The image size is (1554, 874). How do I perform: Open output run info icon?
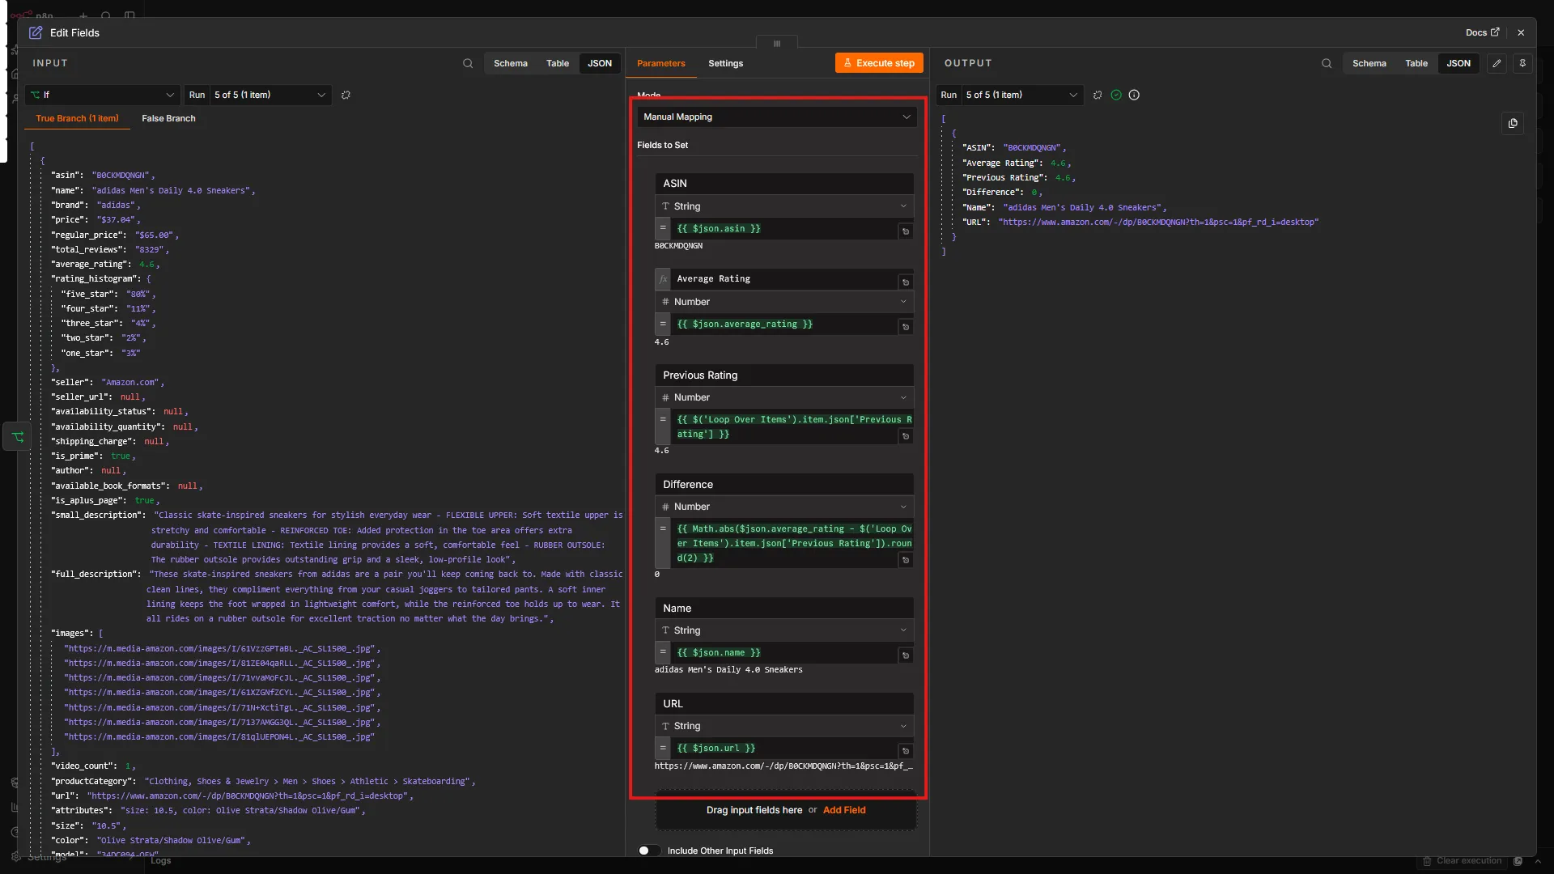[1134, 95]
